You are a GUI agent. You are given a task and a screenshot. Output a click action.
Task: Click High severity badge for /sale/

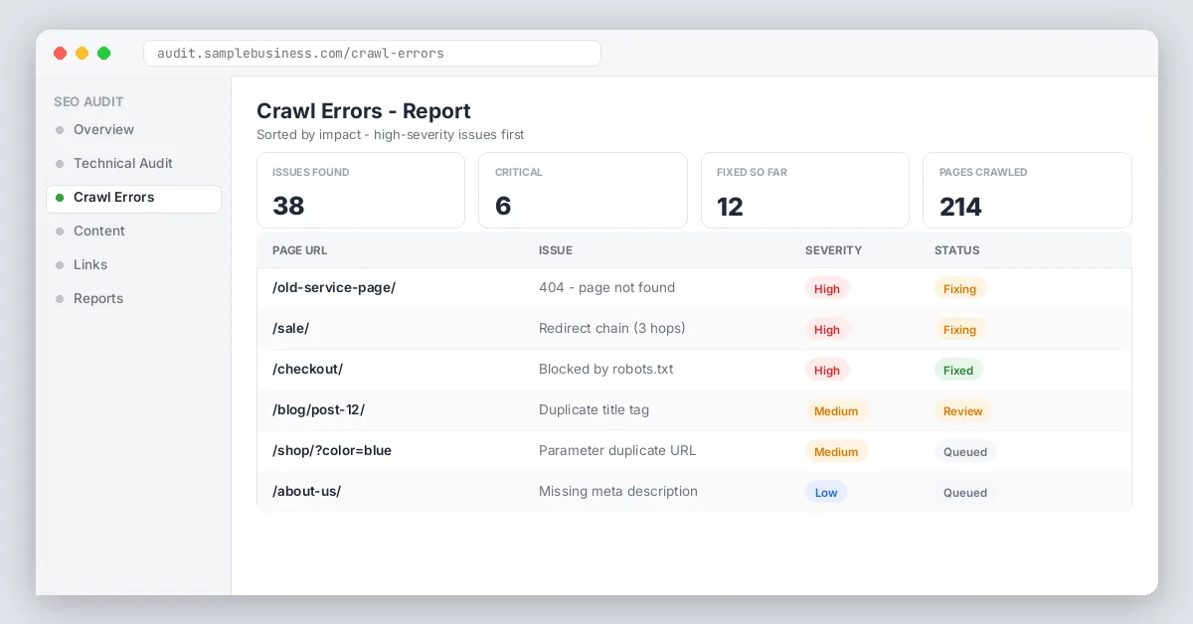827,329
